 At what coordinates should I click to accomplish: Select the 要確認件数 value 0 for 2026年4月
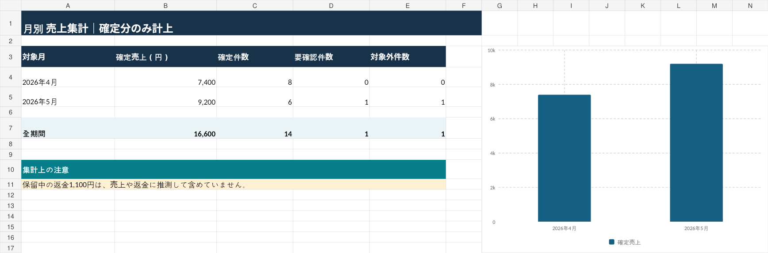(331, 77)
